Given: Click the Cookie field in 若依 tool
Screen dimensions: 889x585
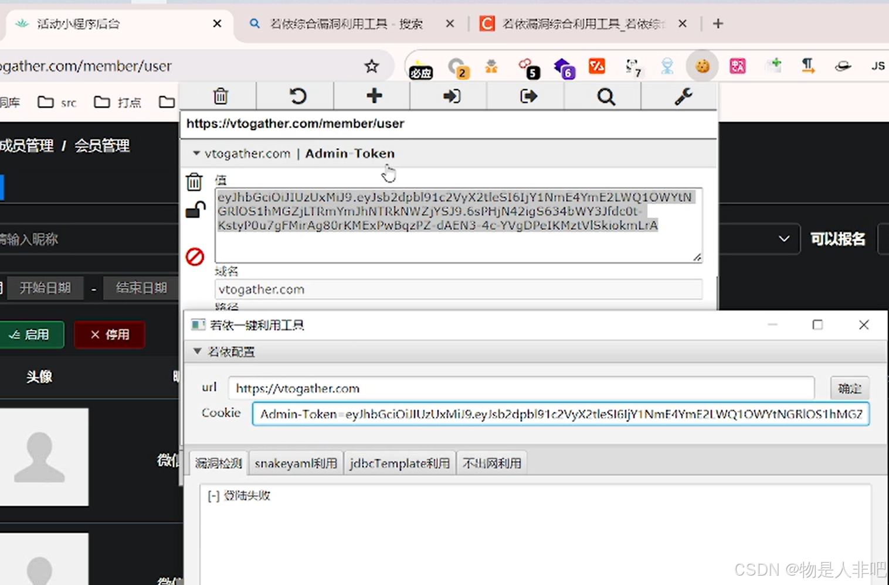Looking at the screenshot, I should [x=561, y=414].
